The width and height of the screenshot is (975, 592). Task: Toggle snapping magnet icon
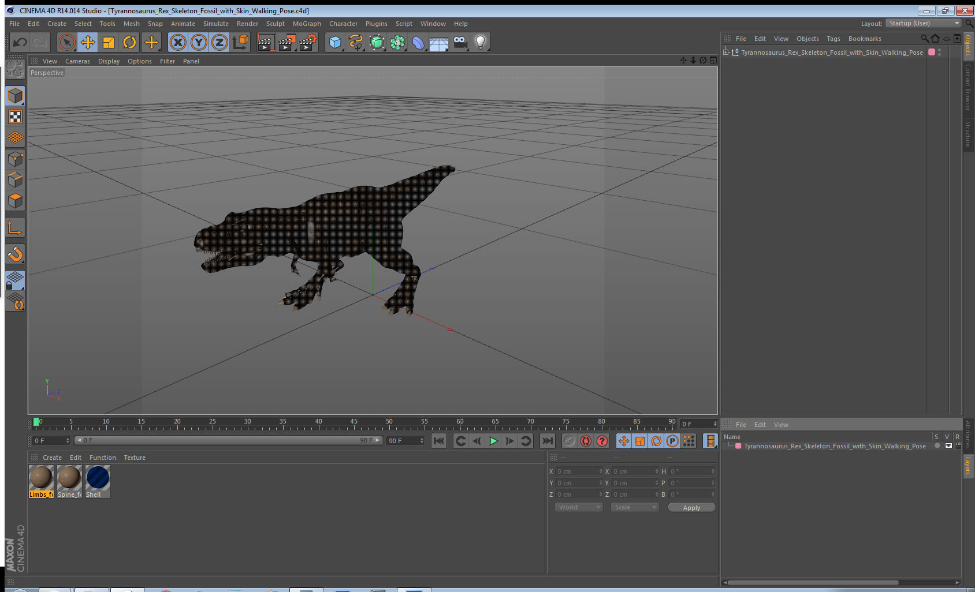16,254
